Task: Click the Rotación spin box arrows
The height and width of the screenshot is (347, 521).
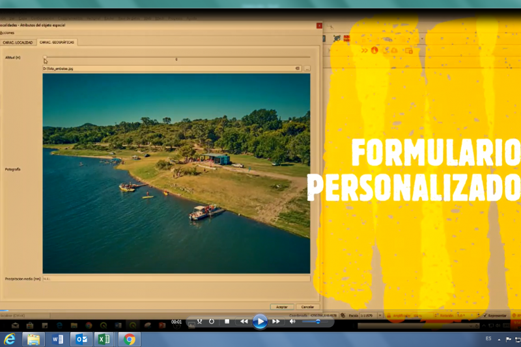Action: click(x=479, y=316)
